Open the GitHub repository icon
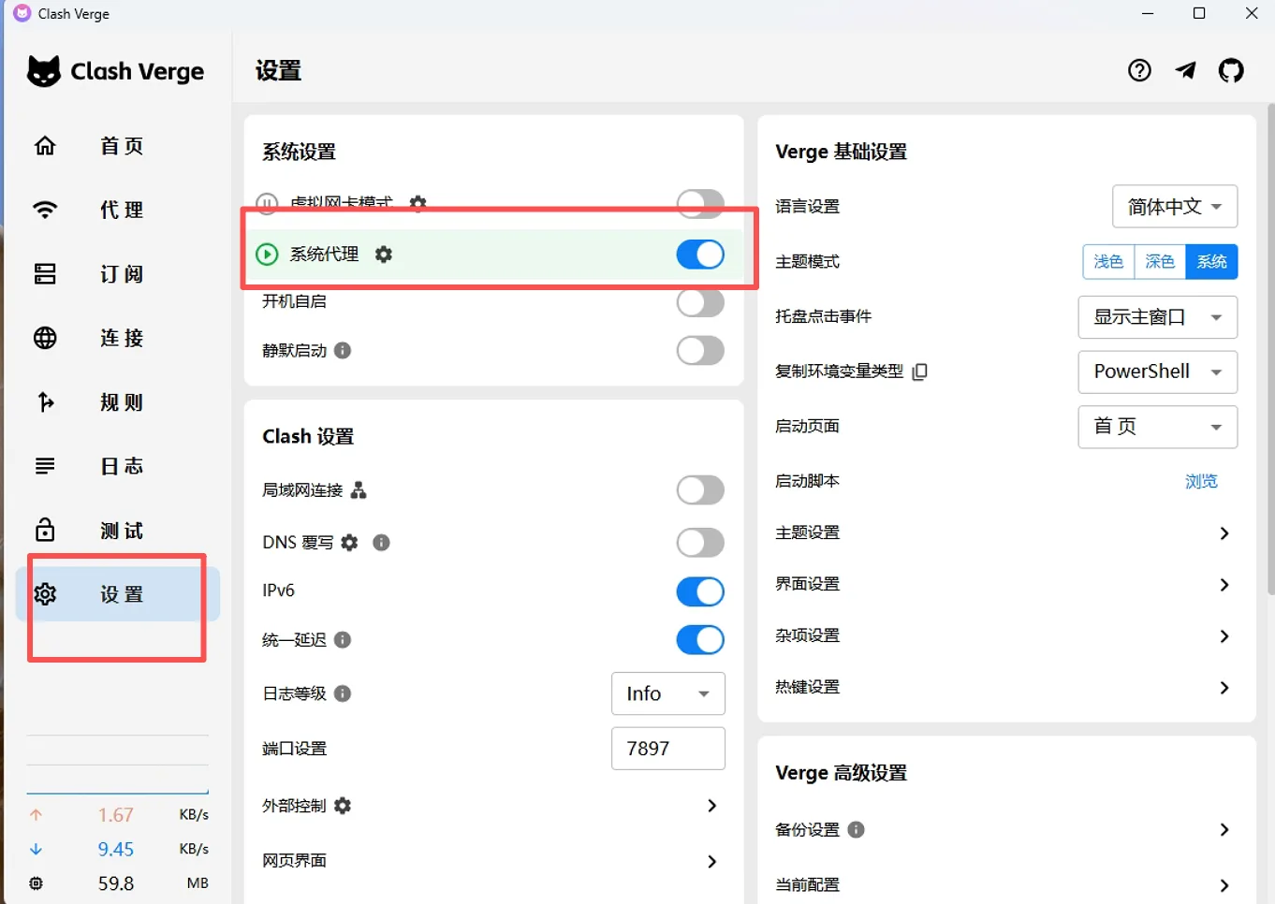 (1231, 70)
